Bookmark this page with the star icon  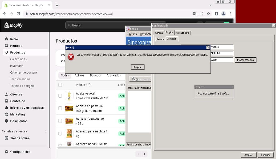[x=208, y=14]
